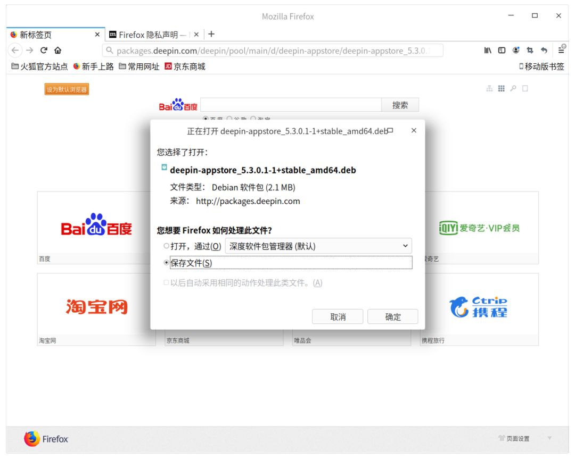
Task: Click the Firefox Account toolbar icon
Action: pyautogui.click(x=515, y=51)
